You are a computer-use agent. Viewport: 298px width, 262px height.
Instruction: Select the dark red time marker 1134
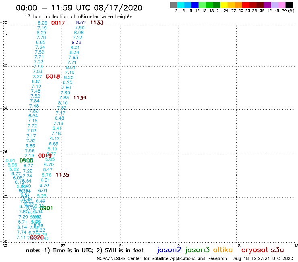click(x=80, y=98)
